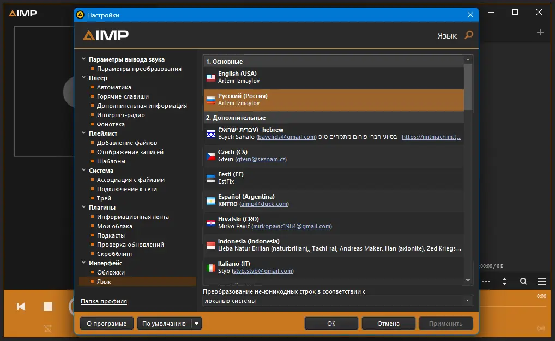Click previous track button in main player
This screenshot has height=341, width=555.
click(x=21, y=306)
